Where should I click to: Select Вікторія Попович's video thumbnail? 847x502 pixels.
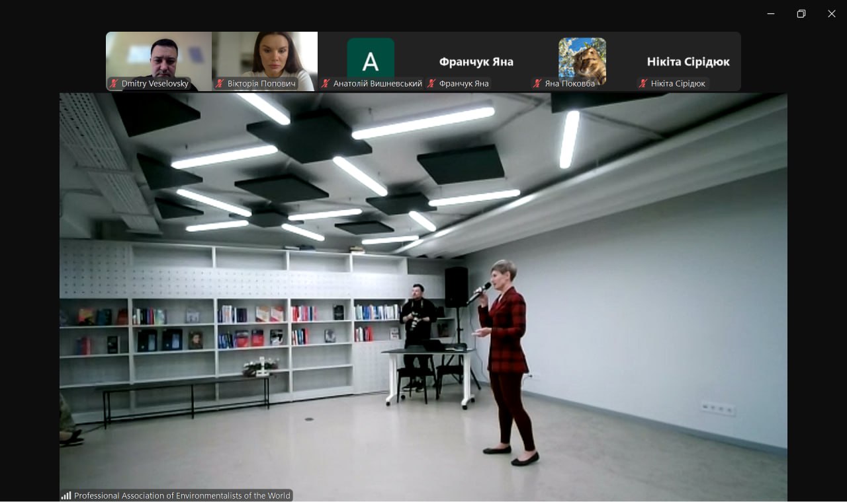265,61
